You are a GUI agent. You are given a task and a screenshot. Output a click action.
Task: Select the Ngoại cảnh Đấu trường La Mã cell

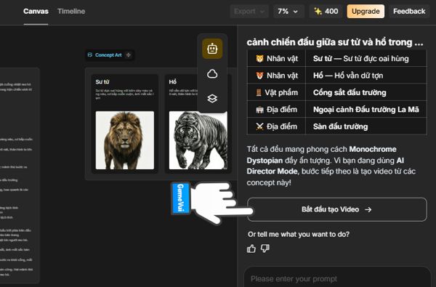pyautogui.click(x=366, y=110)
